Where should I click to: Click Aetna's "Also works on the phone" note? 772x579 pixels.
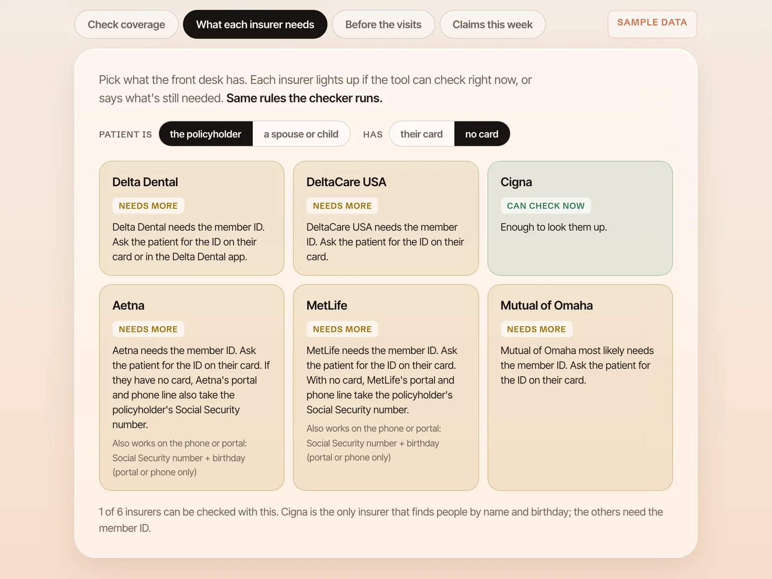(179, 457)
